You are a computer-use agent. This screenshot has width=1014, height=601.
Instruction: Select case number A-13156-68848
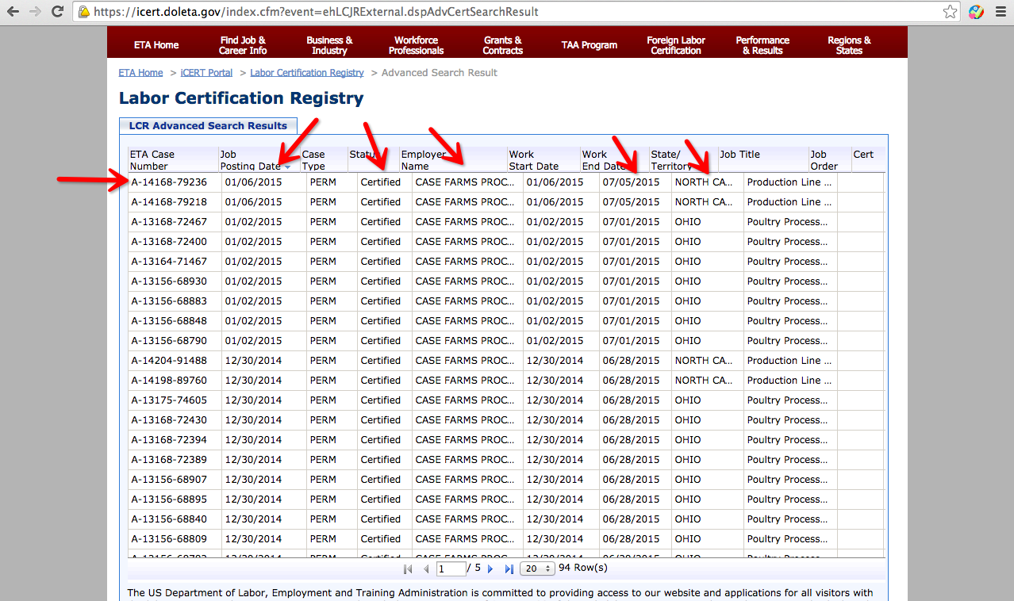point(169,321)
